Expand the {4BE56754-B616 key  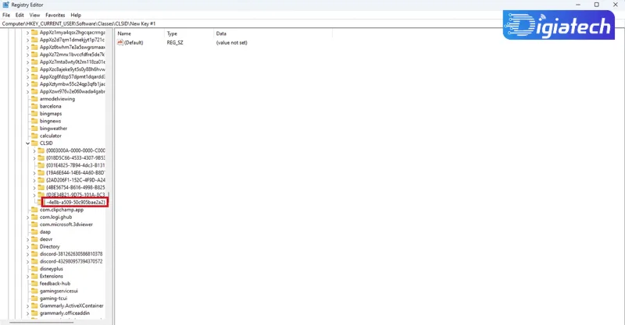pyautogui.click(x=34, y=187)
